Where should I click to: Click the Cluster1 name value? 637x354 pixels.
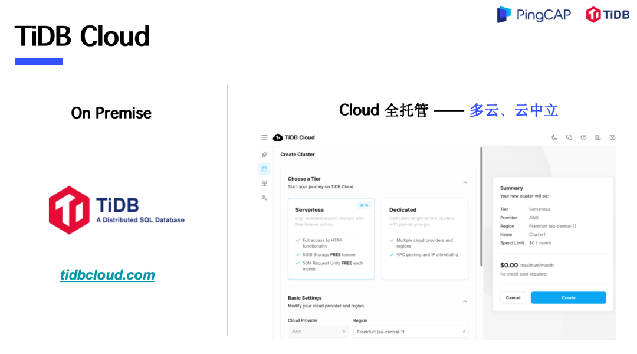click(537, 234)
